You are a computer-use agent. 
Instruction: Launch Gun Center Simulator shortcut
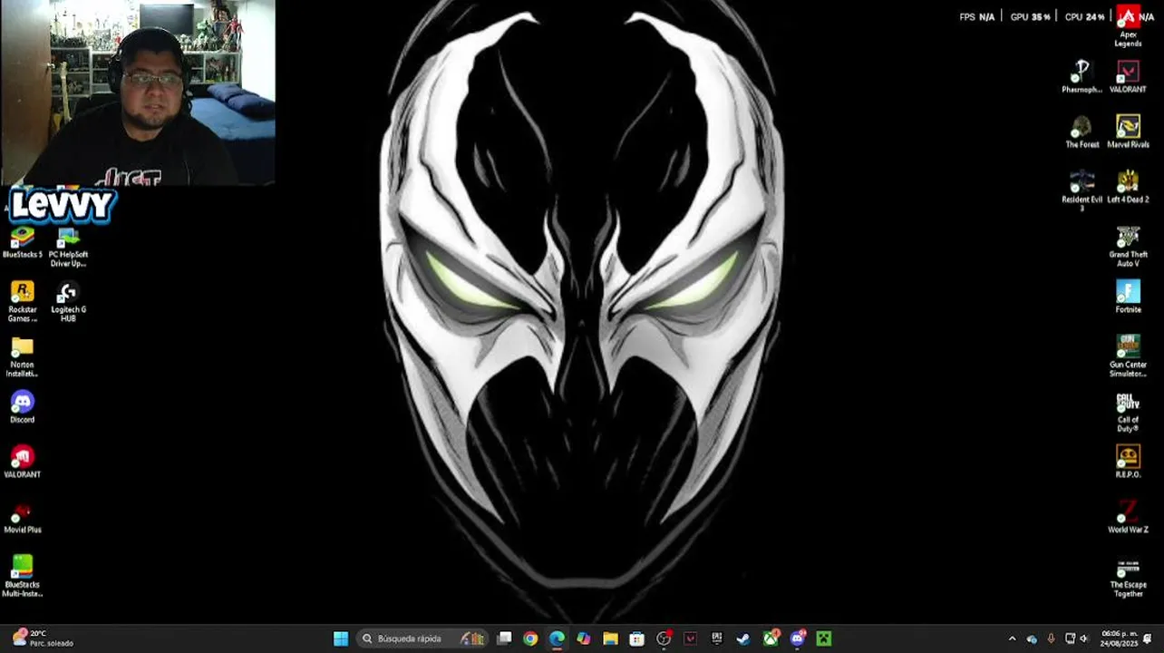(1128, 356)
